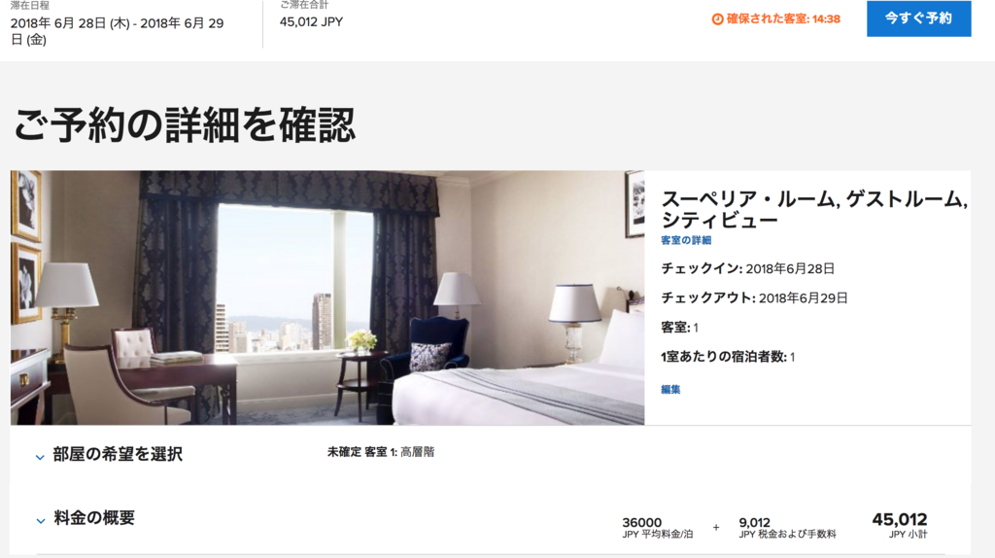This screenshot has width=995, height=558.
Task: Select the 部屋の希望を選択 section heading
Action: click(x=118, y=454)
